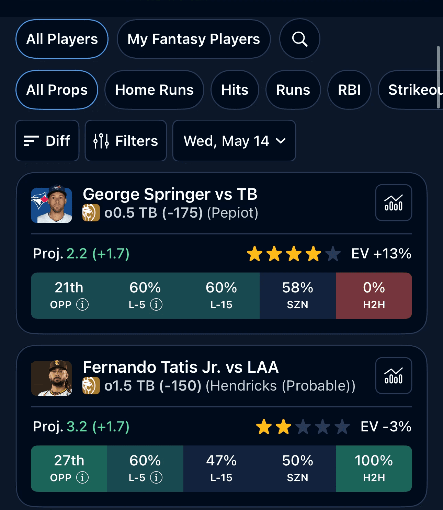Image resolution: width=443 pixels, height=510 pixels.
Task: Tap the L-5 info icon in Springer's card
Action: (x=156, y=304)
